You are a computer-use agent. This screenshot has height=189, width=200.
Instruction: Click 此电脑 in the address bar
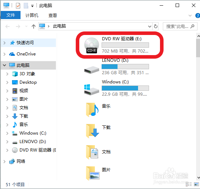(59, 26)
